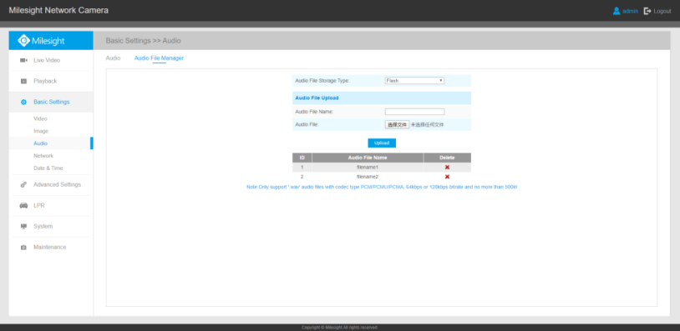Click the Maintenance toolbox icon
Screen dimensions: 680x331
pos(24,248)
